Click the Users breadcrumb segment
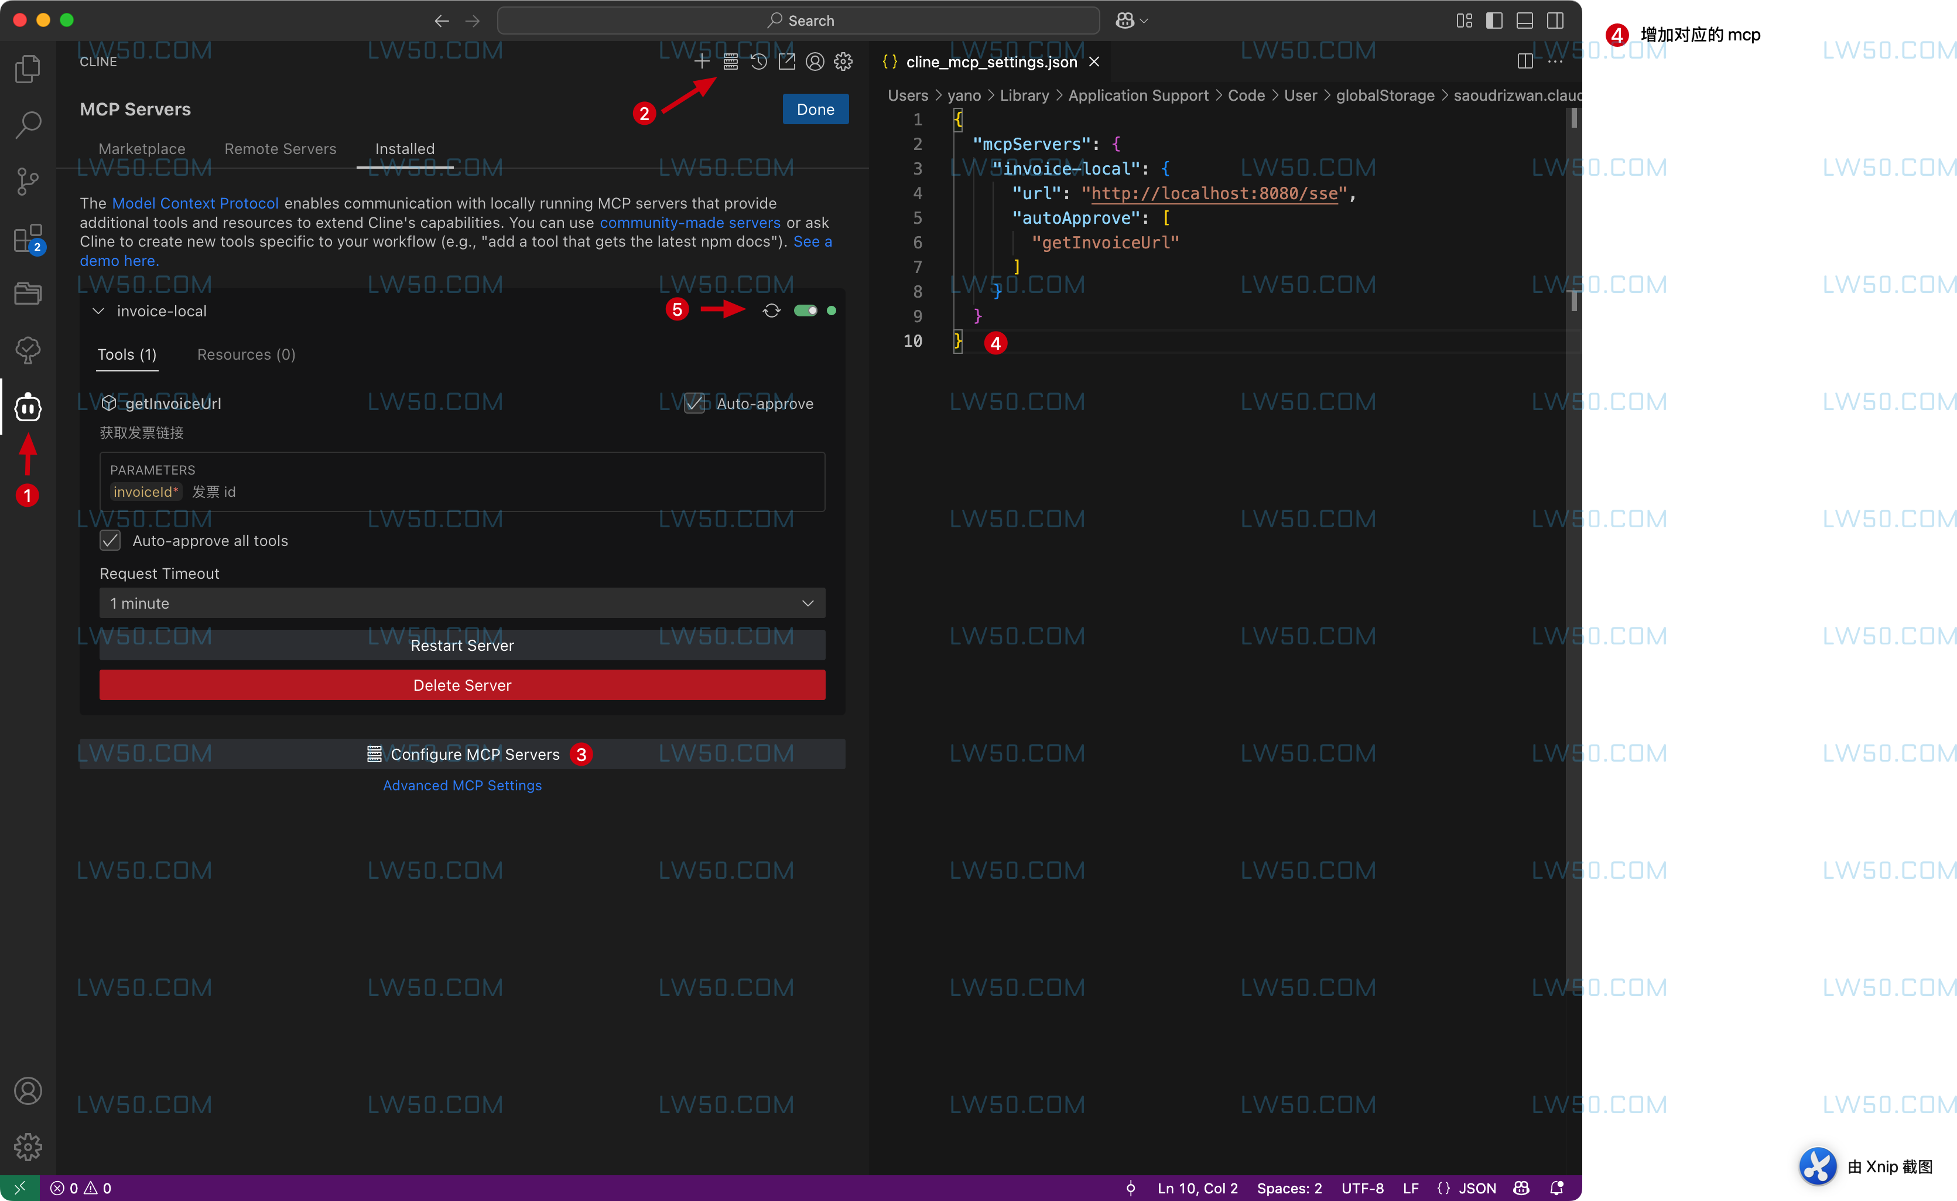Screen dimensions: 1957x1201 908,95
